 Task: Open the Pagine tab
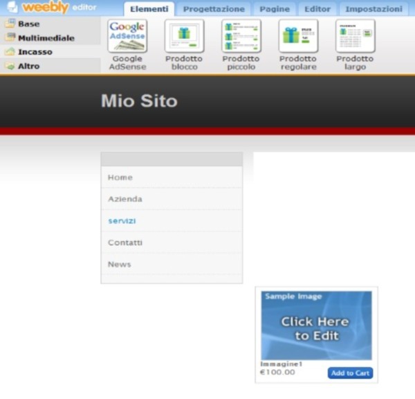point(275,9)
